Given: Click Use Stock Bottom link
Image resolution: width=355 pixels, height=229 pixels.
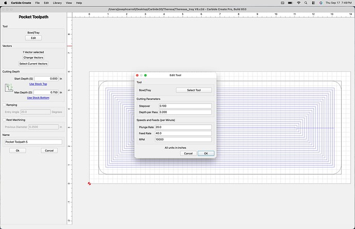Looking at the screenshot, I should point(38,98).
